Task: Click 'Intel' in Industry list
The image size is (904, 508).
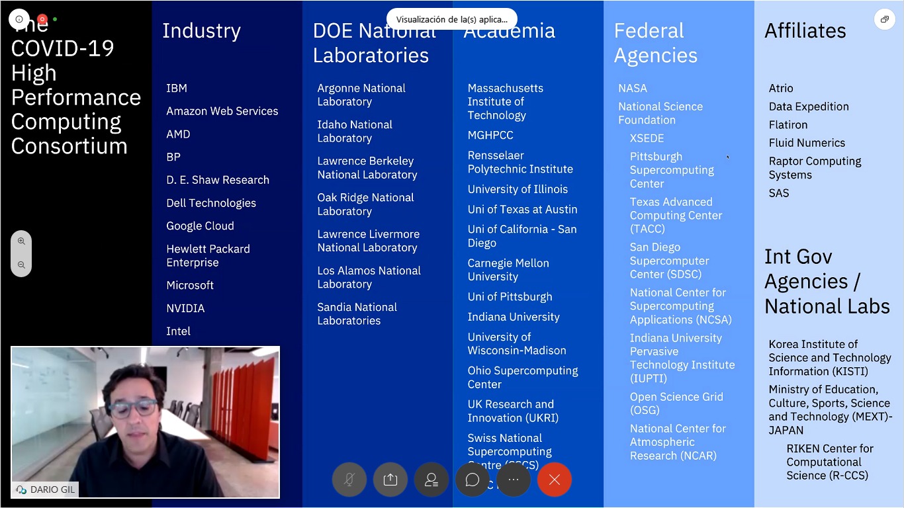Action: [x=178, y=331]
